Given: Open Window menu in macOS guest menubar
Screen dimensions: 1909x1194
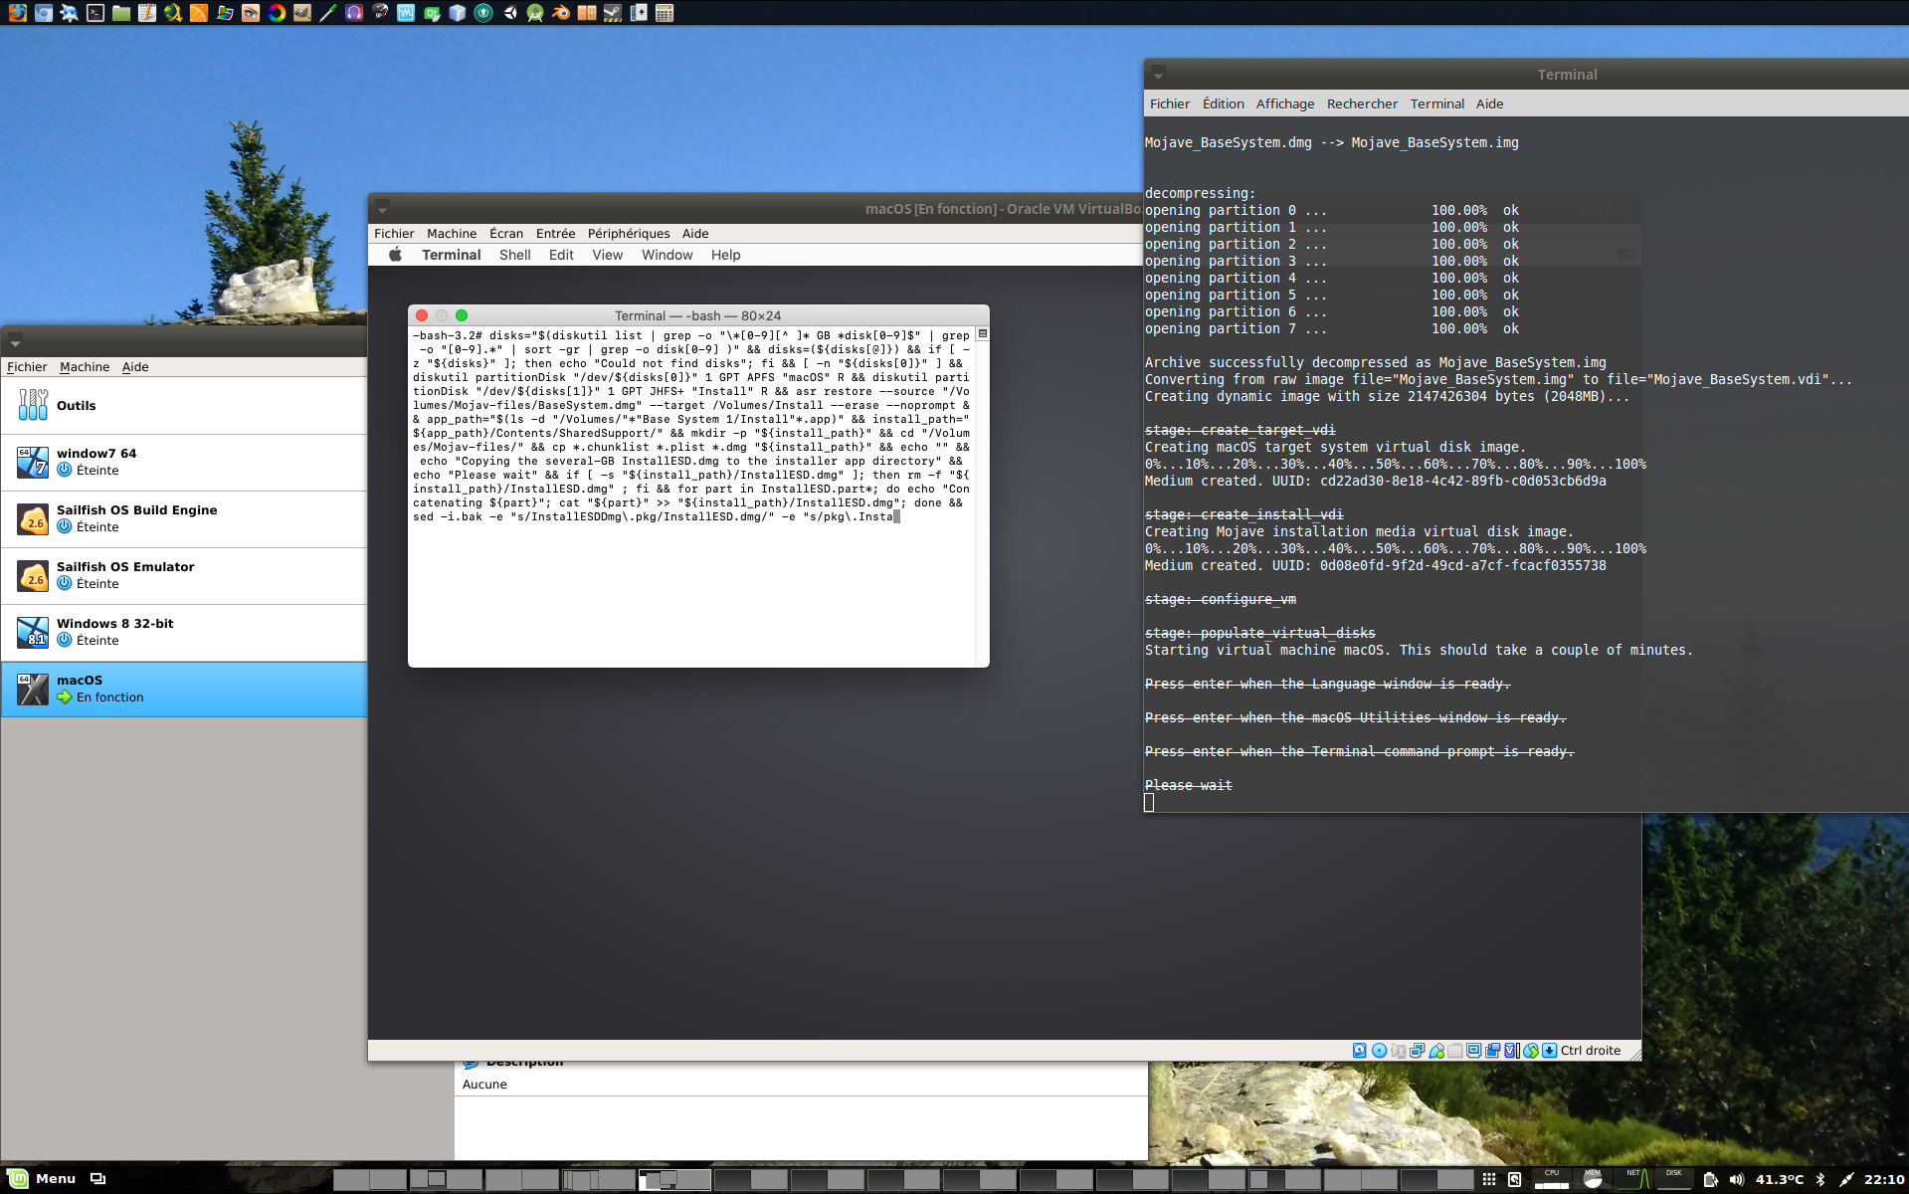Looking at the screenshot, I should point(667,255).
